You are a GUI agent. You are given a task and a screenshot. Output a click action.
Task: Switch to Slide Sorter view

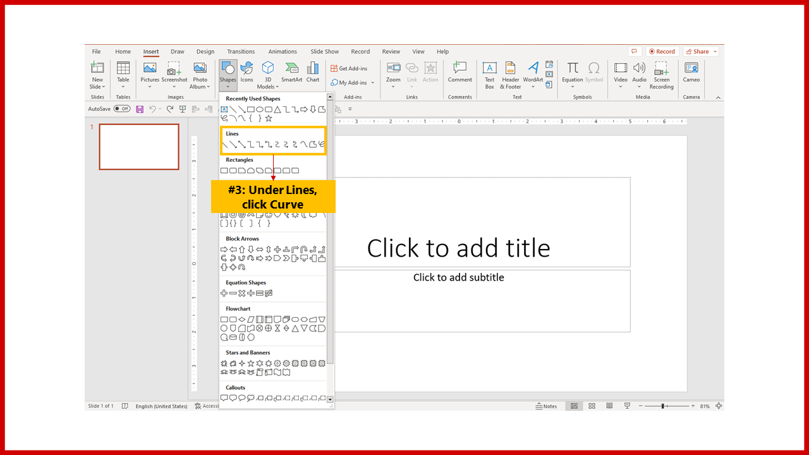click(592, 406)
